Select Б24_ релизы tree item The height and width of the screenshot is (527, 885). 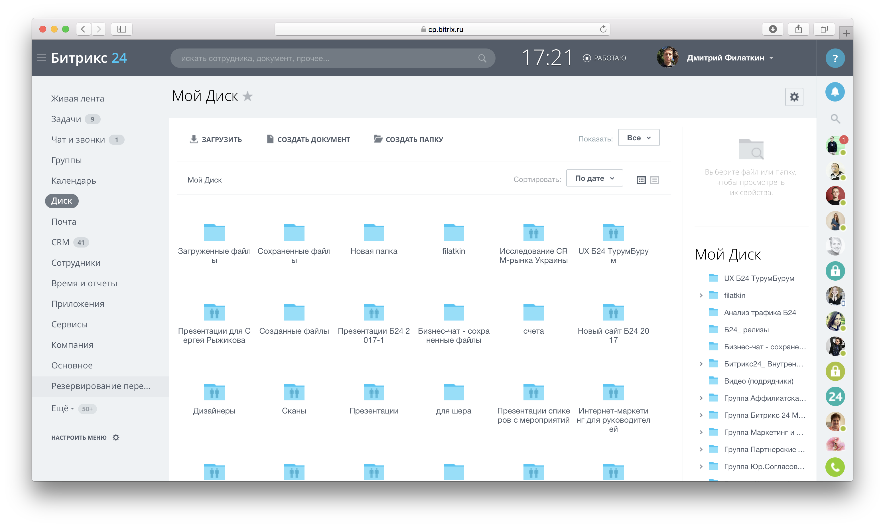(x=746, y=330)
